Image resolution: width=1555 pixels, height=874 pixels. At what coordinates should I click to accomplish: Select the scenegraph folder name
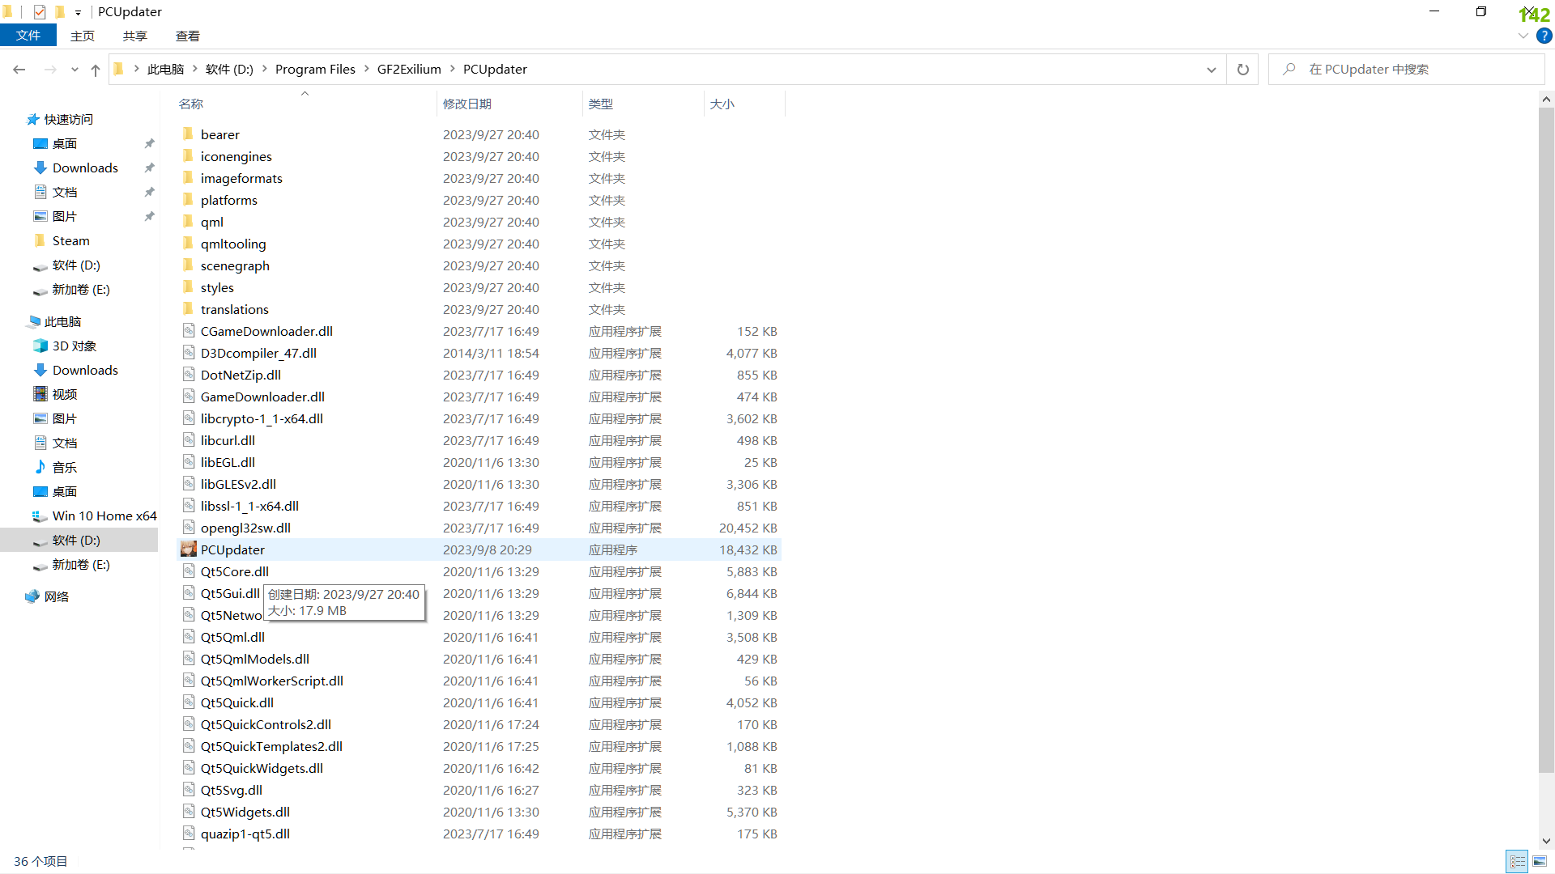tap(235, 265)
